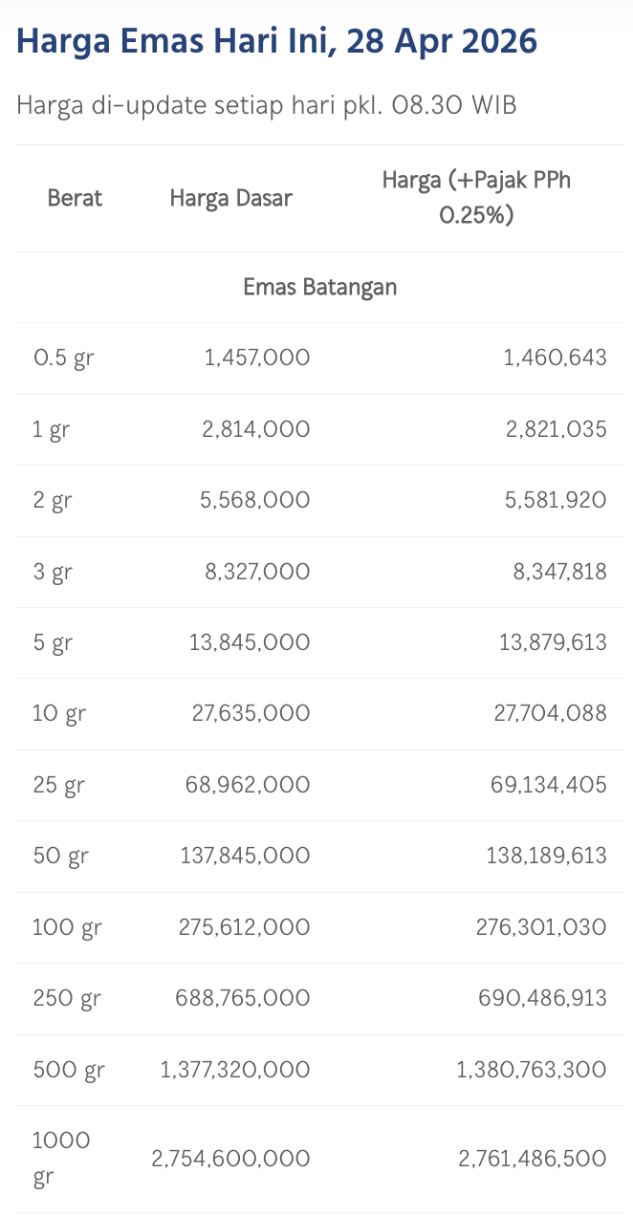
Task: Click taxed price 2,761,486,500 for 1000 gr
Action: (532, 1159)
